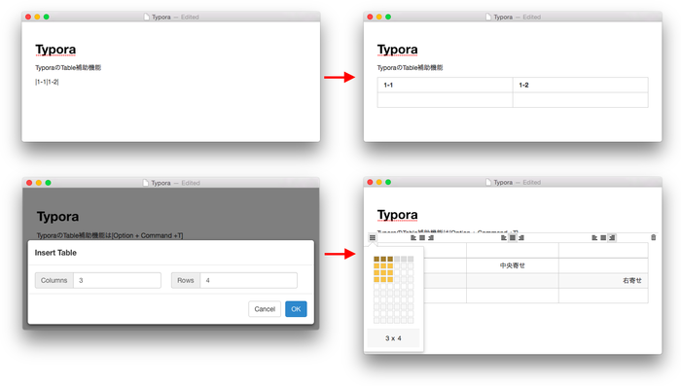Close the top-left Typora window

pos(28,17)
